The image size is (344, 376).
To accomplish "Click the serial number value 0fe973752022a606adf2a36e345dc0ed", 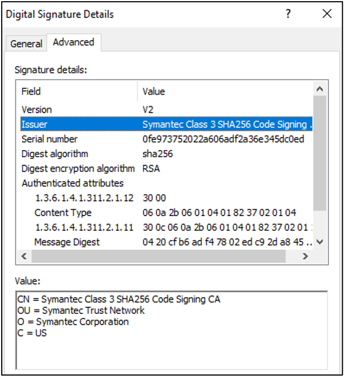I will pyautogui.click(x=223, y=139).
